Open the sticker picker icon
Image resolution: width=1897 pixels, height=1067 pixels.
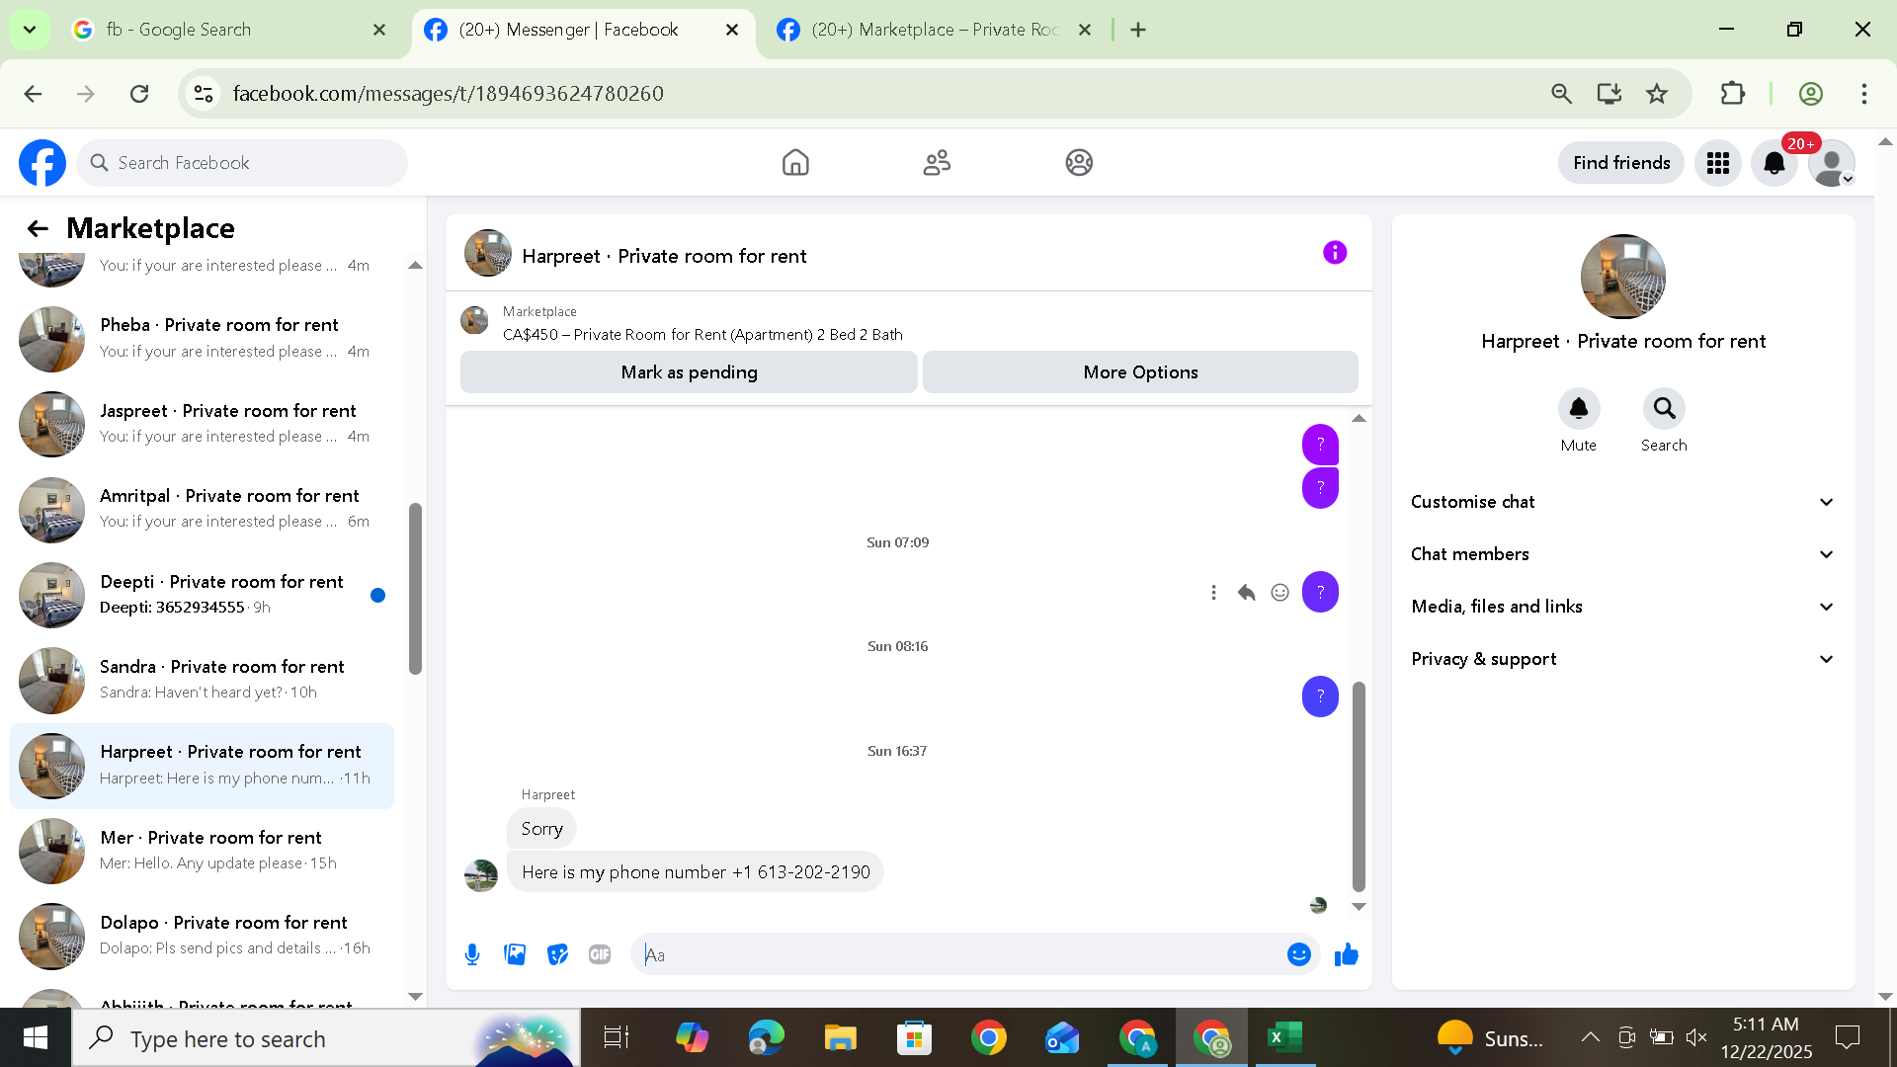(x=557, y=954)
